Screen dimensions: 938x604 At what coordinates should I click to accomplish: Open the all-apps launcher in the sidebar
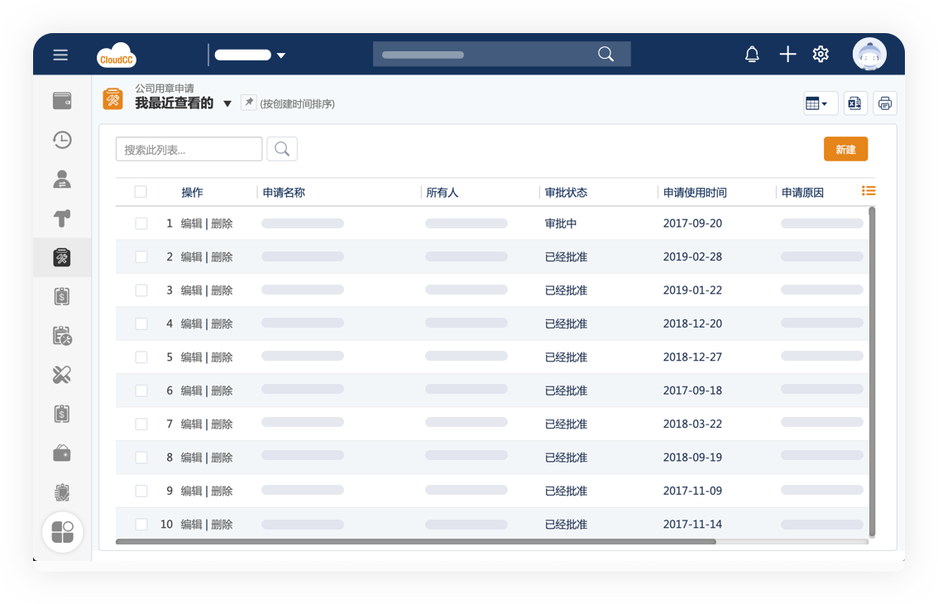pyautogui.click(x=63, y=532)
